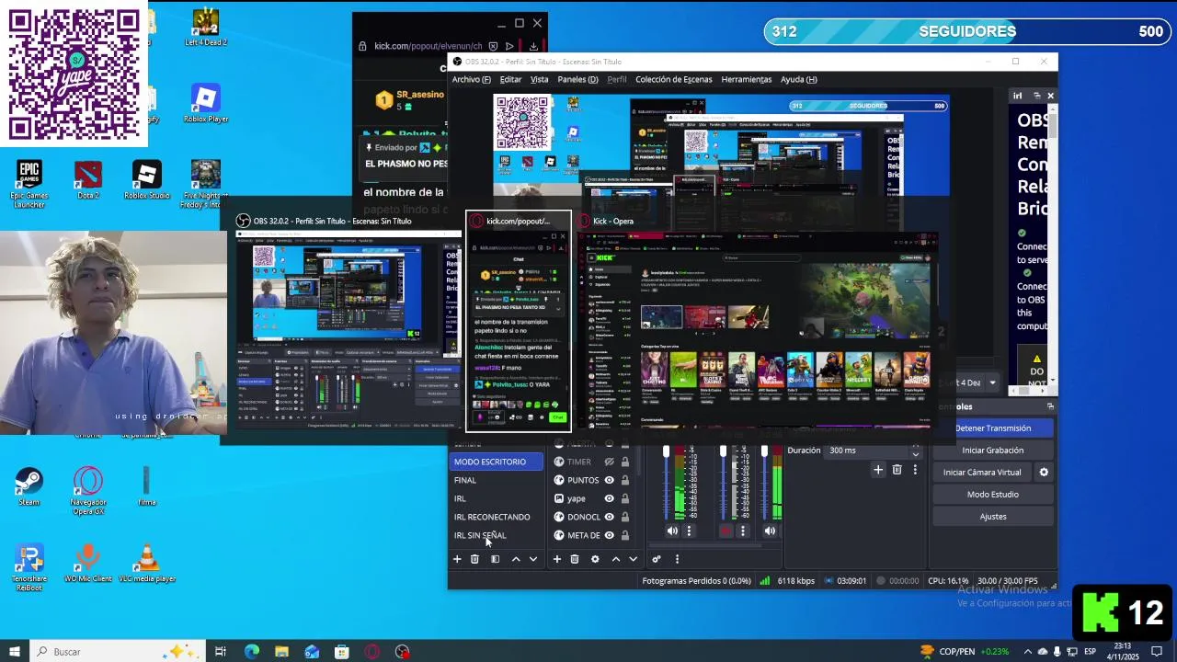Pop out the Controls dock
This screenshot has height=662, width=1177.
click(1050, 406)
